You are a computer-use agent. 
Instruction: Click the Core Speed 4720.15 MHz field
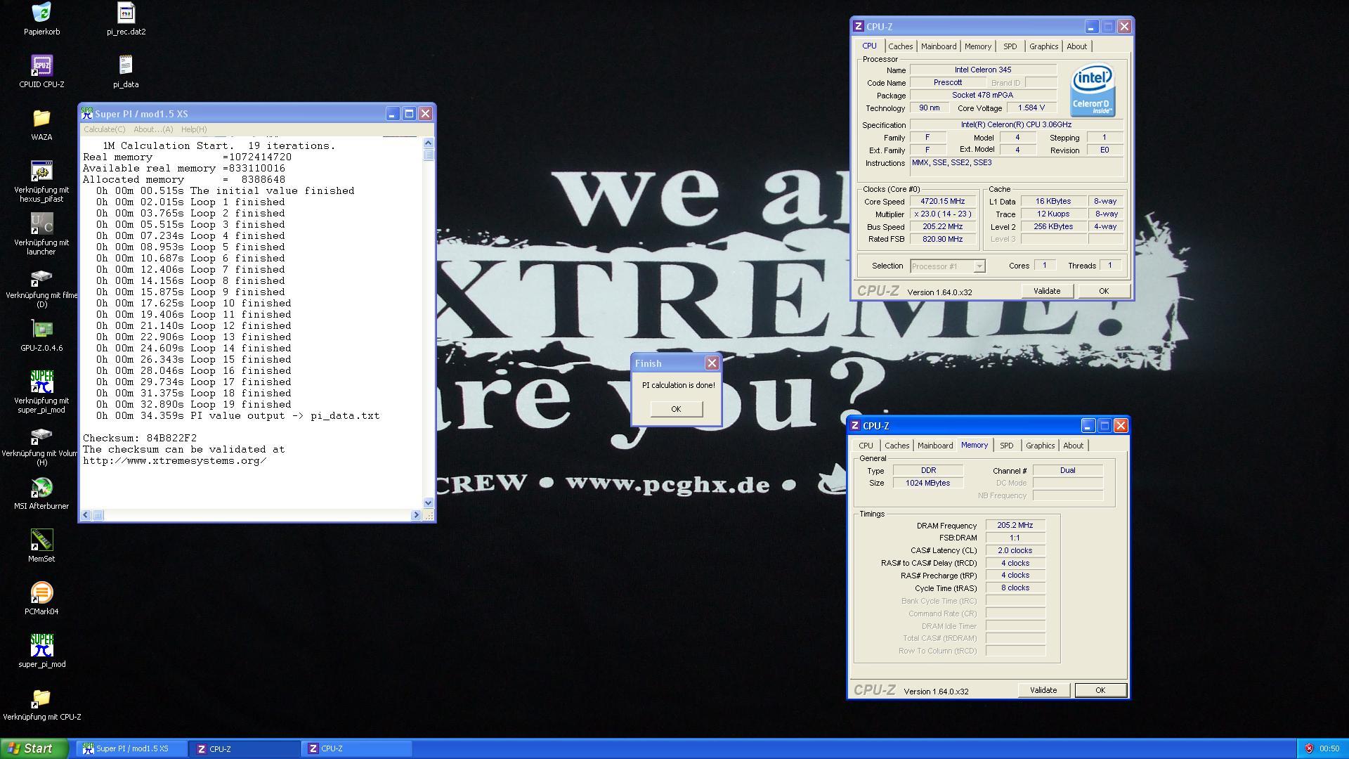coord(943,202)
